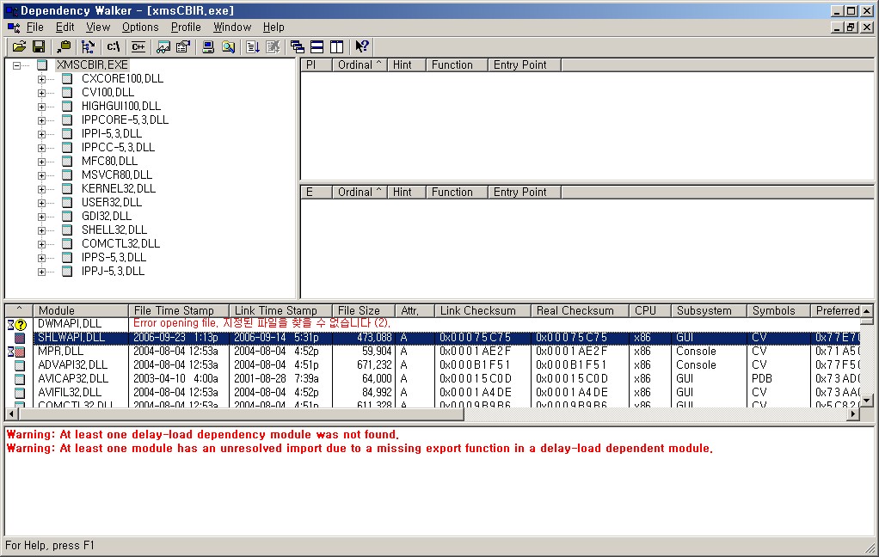879x557 pixels.
Task: Click the Open file toolbar icon
Action: (x=19, y=46)
